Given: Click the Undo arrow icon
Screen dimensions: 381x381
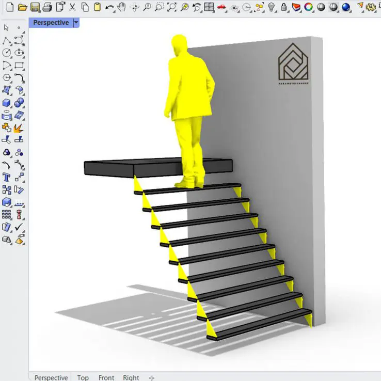Looking at the screenshot, I should click(x=109, y=7).
